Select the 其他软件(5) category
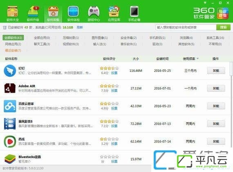 pyautogui.click(x=186, y=44)
